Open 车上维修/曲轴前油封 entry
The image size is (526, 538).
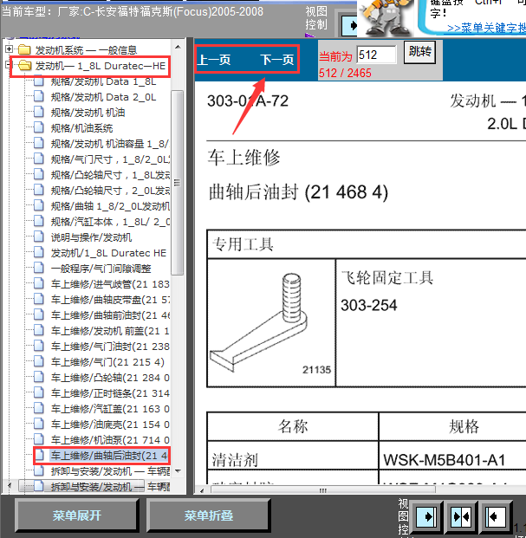(110, 315)
